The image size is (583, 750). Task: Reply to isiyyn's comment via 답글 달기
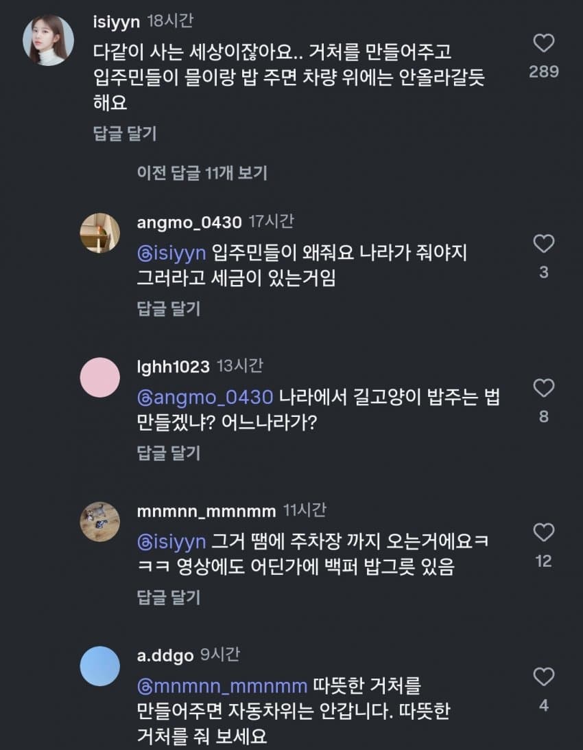point(124,133)
